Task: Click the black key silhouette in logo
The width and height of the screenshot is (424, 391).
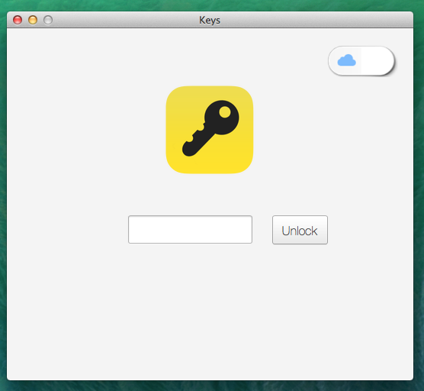Action: point(210,128)
